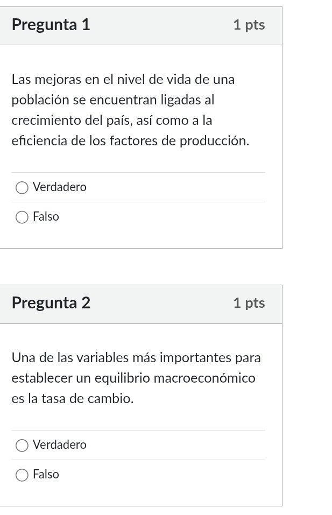
Task: Click the unselected Falso radio circle in Pregunta 1
Action: [22, 217]
